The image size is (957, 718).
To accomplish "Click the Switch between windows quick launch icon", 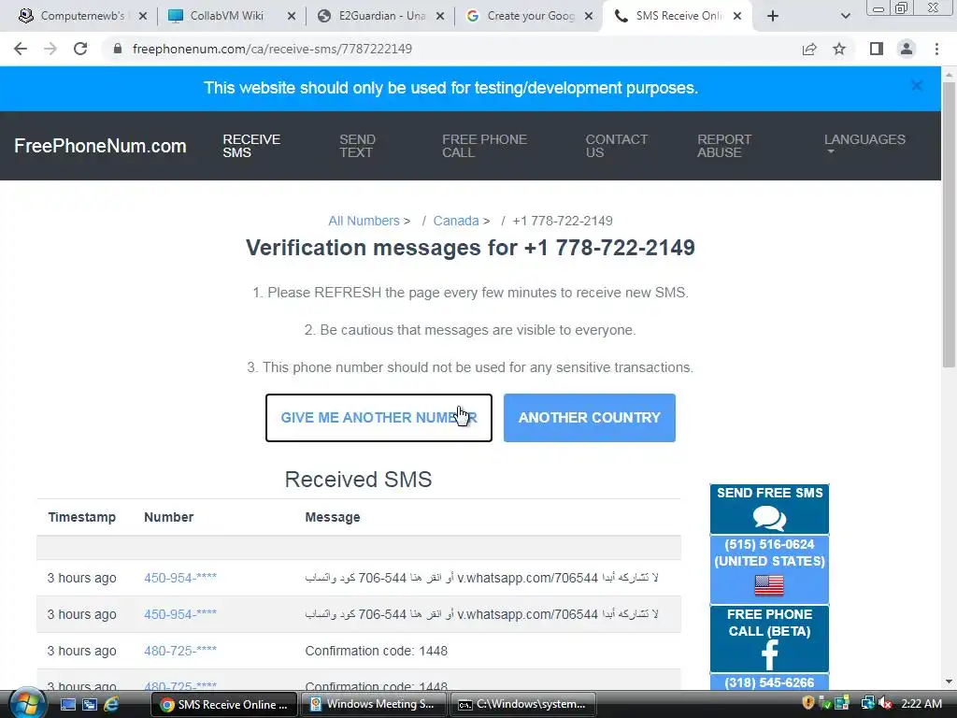I will tap(90, 705).
